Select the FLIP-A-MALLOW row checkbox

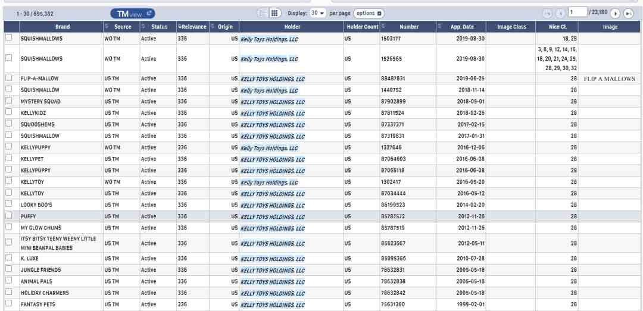8,77
